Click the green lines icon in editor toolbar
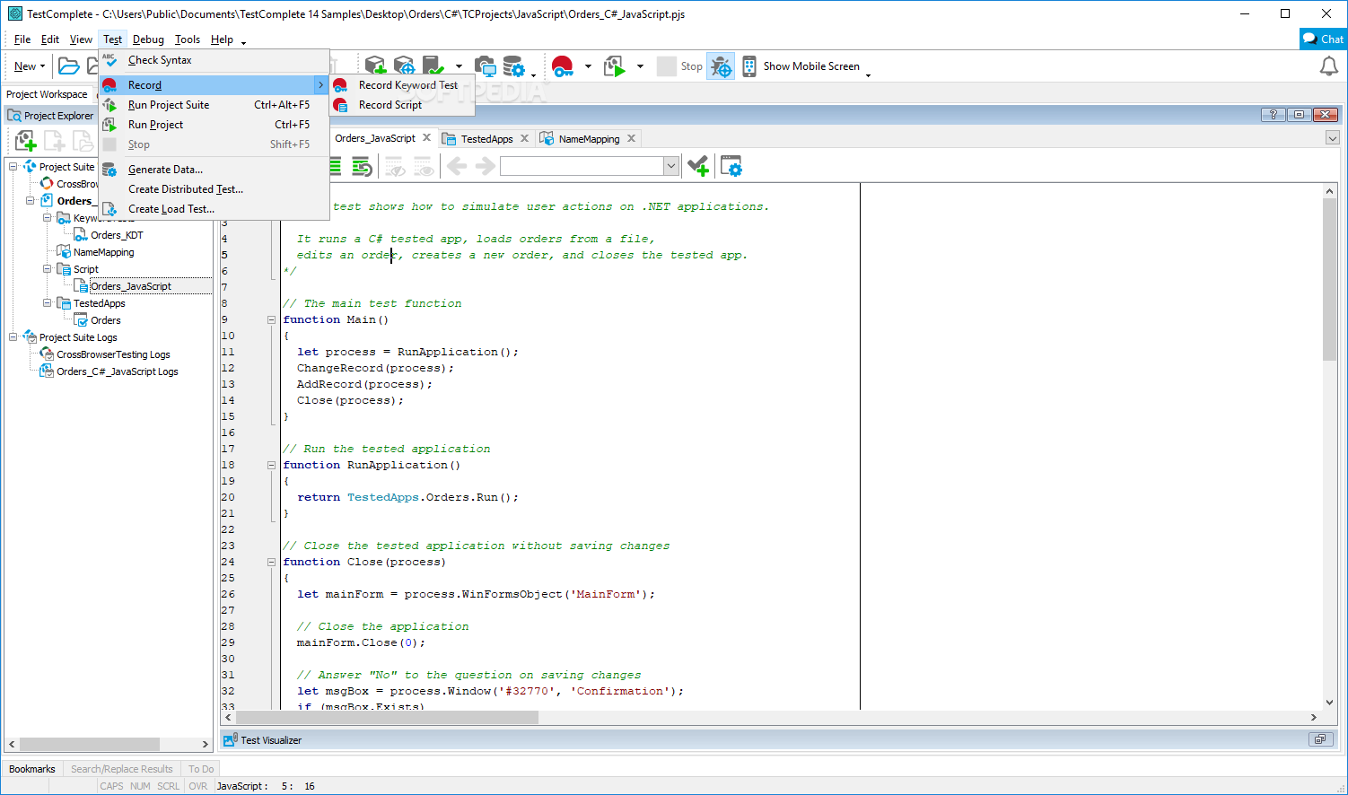Image resolution: width=1348 pixels, height=795 pixels. (x=335, y=166)
